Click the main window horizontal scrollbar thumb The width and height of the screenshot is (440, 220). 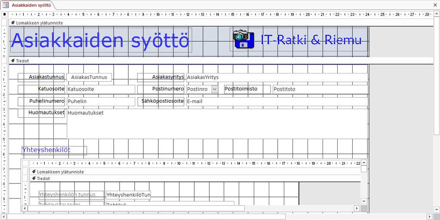pyautogui.click(x=146, y=217)
